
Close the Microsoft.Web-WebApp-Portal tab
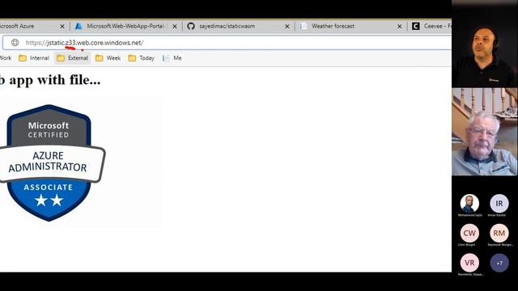point(175,26)
